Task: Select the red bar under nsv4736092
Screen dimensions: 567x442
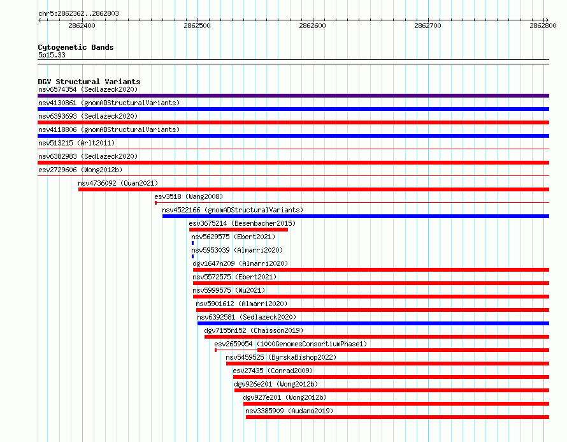Action: coord(314,189)
